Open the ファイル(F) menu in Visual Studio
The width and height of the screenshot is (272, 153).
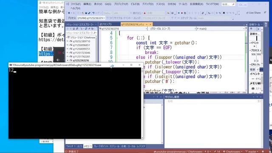coord(76,4)
